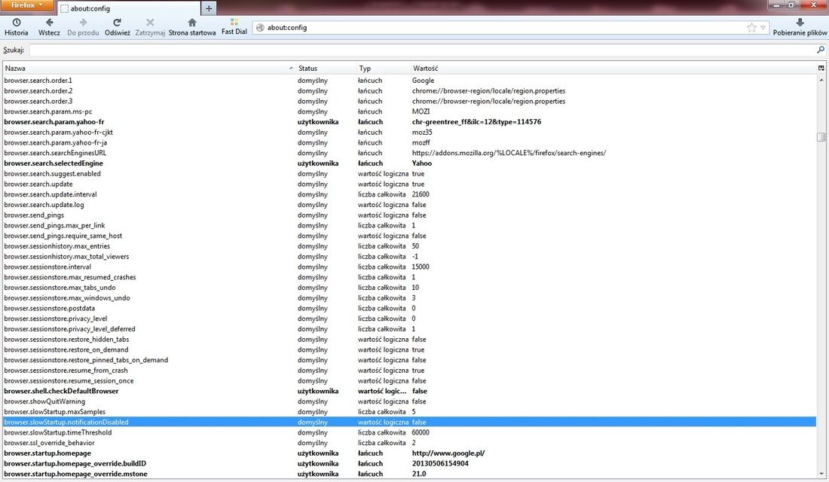Click the value 21600
The height and width of the screenshot is (482, 829).
(421, 194)
